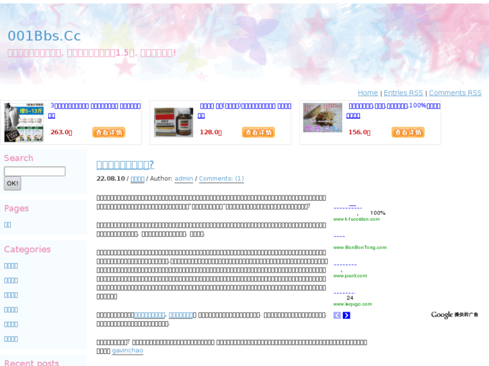Focus the Search text field
Image resolution: width=489 pixels, height=366 pixels.
pos(34,171)
